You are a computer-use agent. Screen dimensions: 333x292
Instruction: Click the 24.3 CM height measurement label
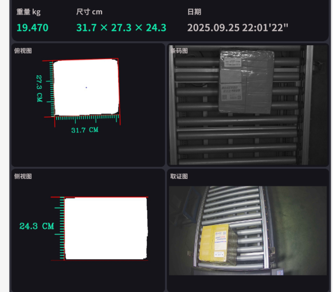coord(37,226)
